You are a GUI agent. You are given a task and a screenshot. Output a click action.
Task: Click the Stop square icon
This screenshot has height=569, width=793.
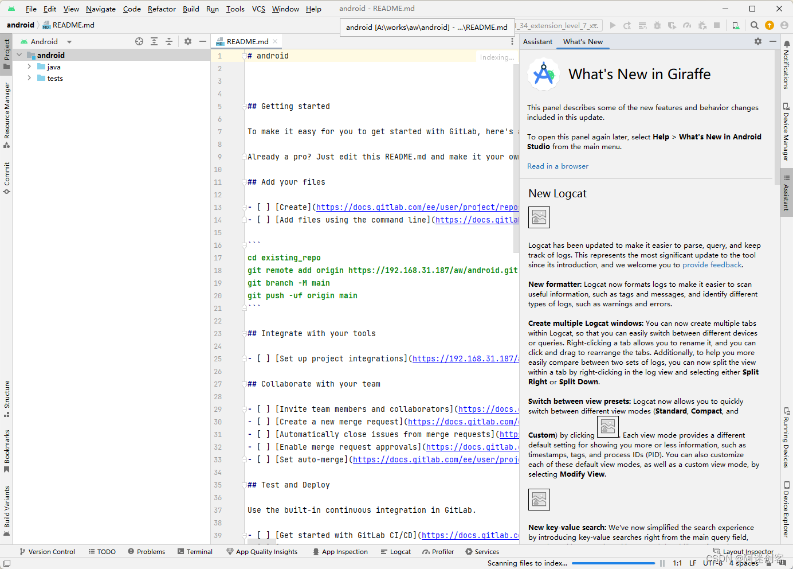click(717, 25)
